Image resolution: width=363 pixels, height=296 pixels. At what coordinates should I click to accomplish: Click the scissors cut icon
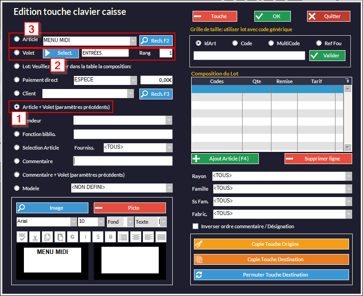35,236
